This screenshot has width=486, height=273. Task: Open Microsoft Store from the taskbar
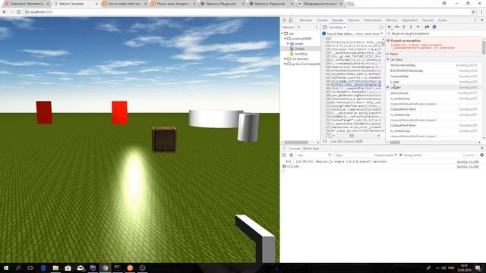pos(68,268)
